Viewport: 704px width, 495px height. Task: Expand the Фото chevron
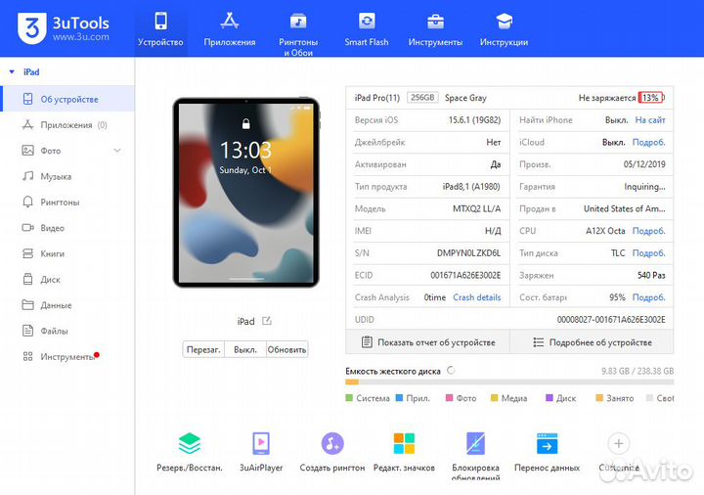[x=117, y=151]
